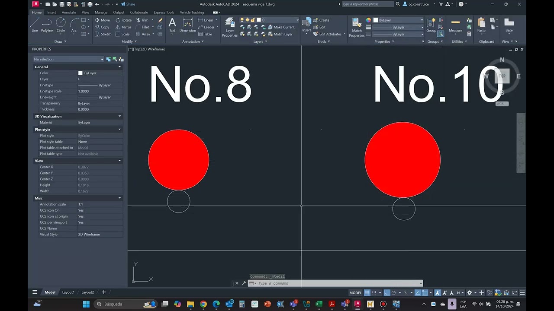Switch to the Insert ribbon tab
This screenshot has width=554, height=311.
pyautogui.click(x=52, y=13)
